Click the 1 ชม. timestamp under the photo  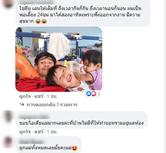52,96
